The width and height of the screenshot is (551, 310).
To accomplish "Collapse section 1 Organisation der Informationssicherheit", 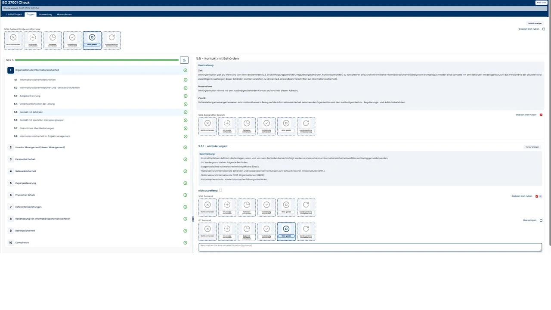I will coord(37,70).
